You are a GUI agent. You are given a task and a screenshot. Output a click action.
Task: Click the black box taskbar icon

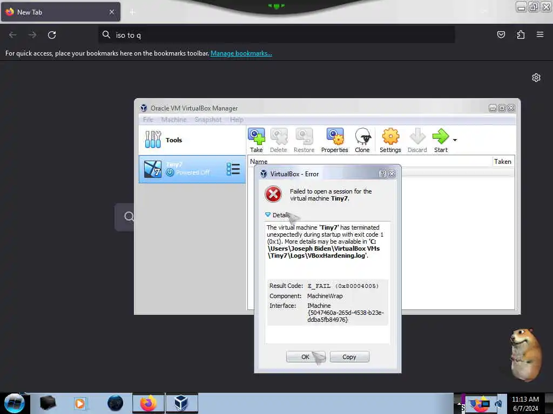click(x=48, y=403)
